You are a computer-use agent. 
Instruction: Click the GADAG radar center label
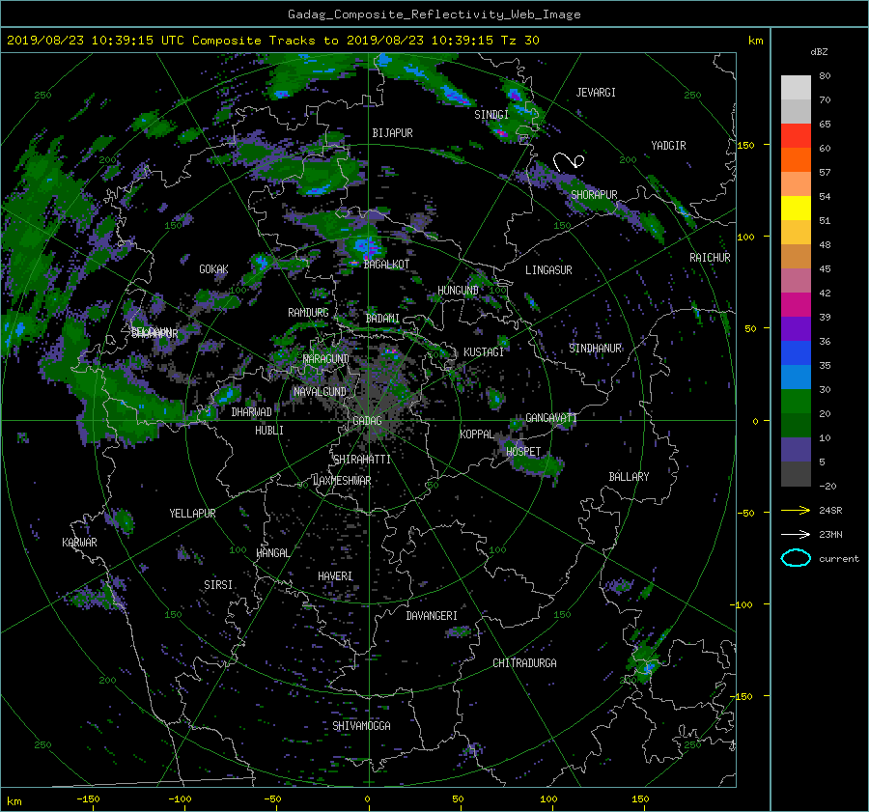pos(367,421)
